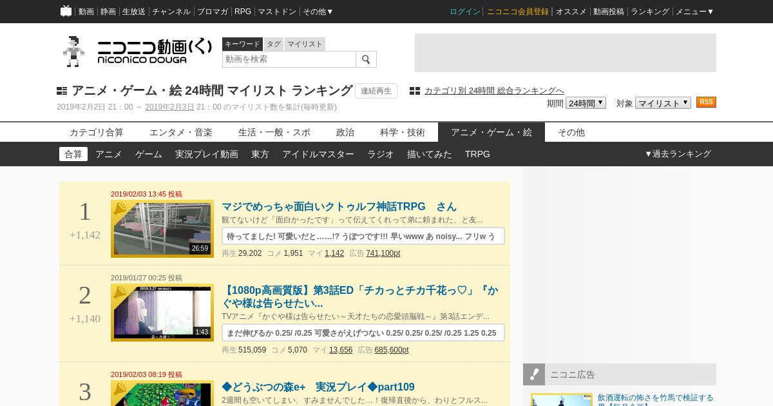Select the 描いてみた subcategory
This screenshot has width=773, height=406.
point(430,154)
